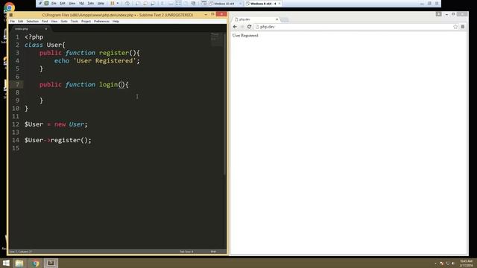The height and width of the screenshot is (268, 477).
Task: Click Line 7, Column status text
Action: pos(20,252)
